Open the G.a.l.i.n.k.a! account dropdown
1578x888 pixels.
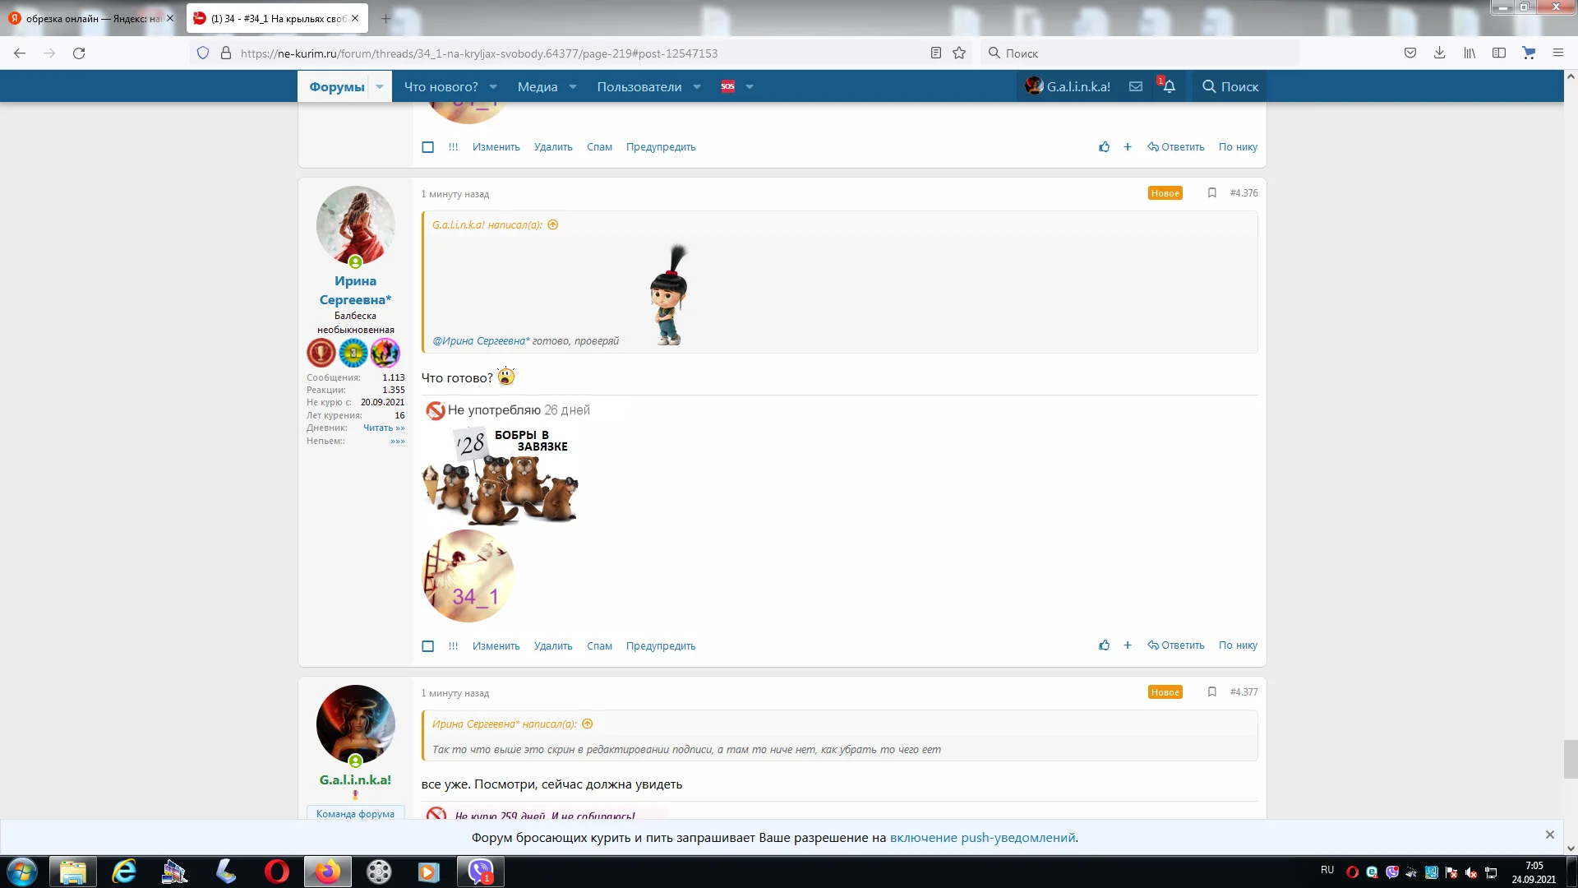click(1068, 86)
